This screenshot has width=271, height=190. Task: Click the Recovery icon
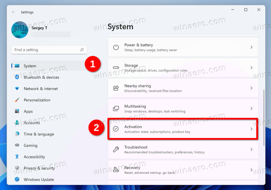(x=116, y=170)
